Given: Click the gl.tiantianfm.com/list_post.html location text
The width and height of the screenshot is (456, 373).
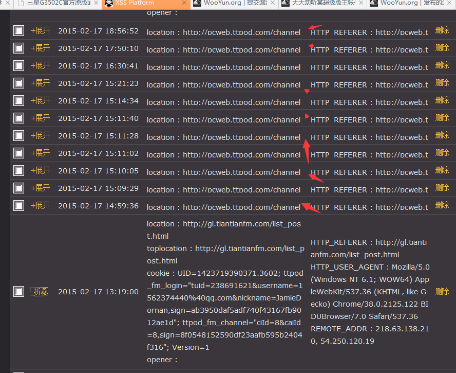Looking at the screenshot, I should 224,230.
